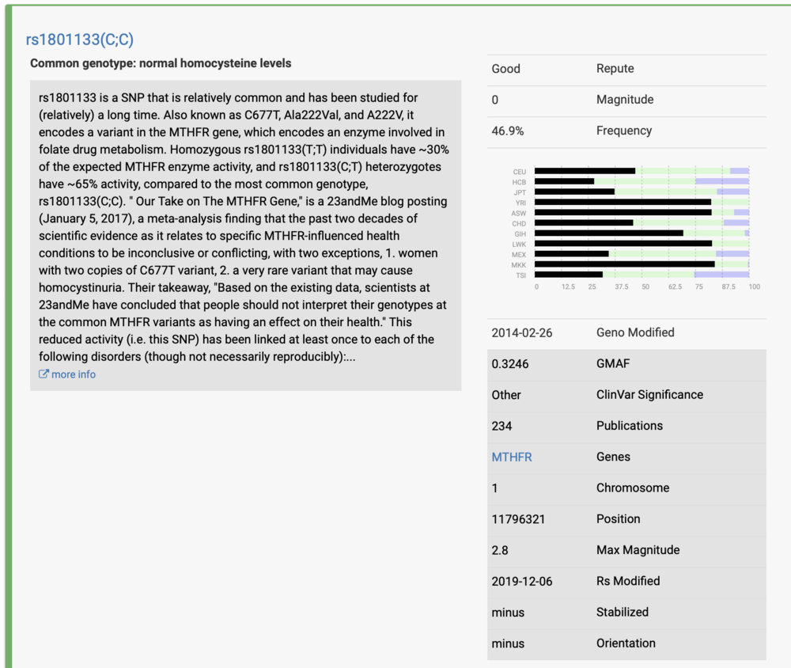Click the "Good" repute value
The image size is (791, 668).
coord(505,69)
